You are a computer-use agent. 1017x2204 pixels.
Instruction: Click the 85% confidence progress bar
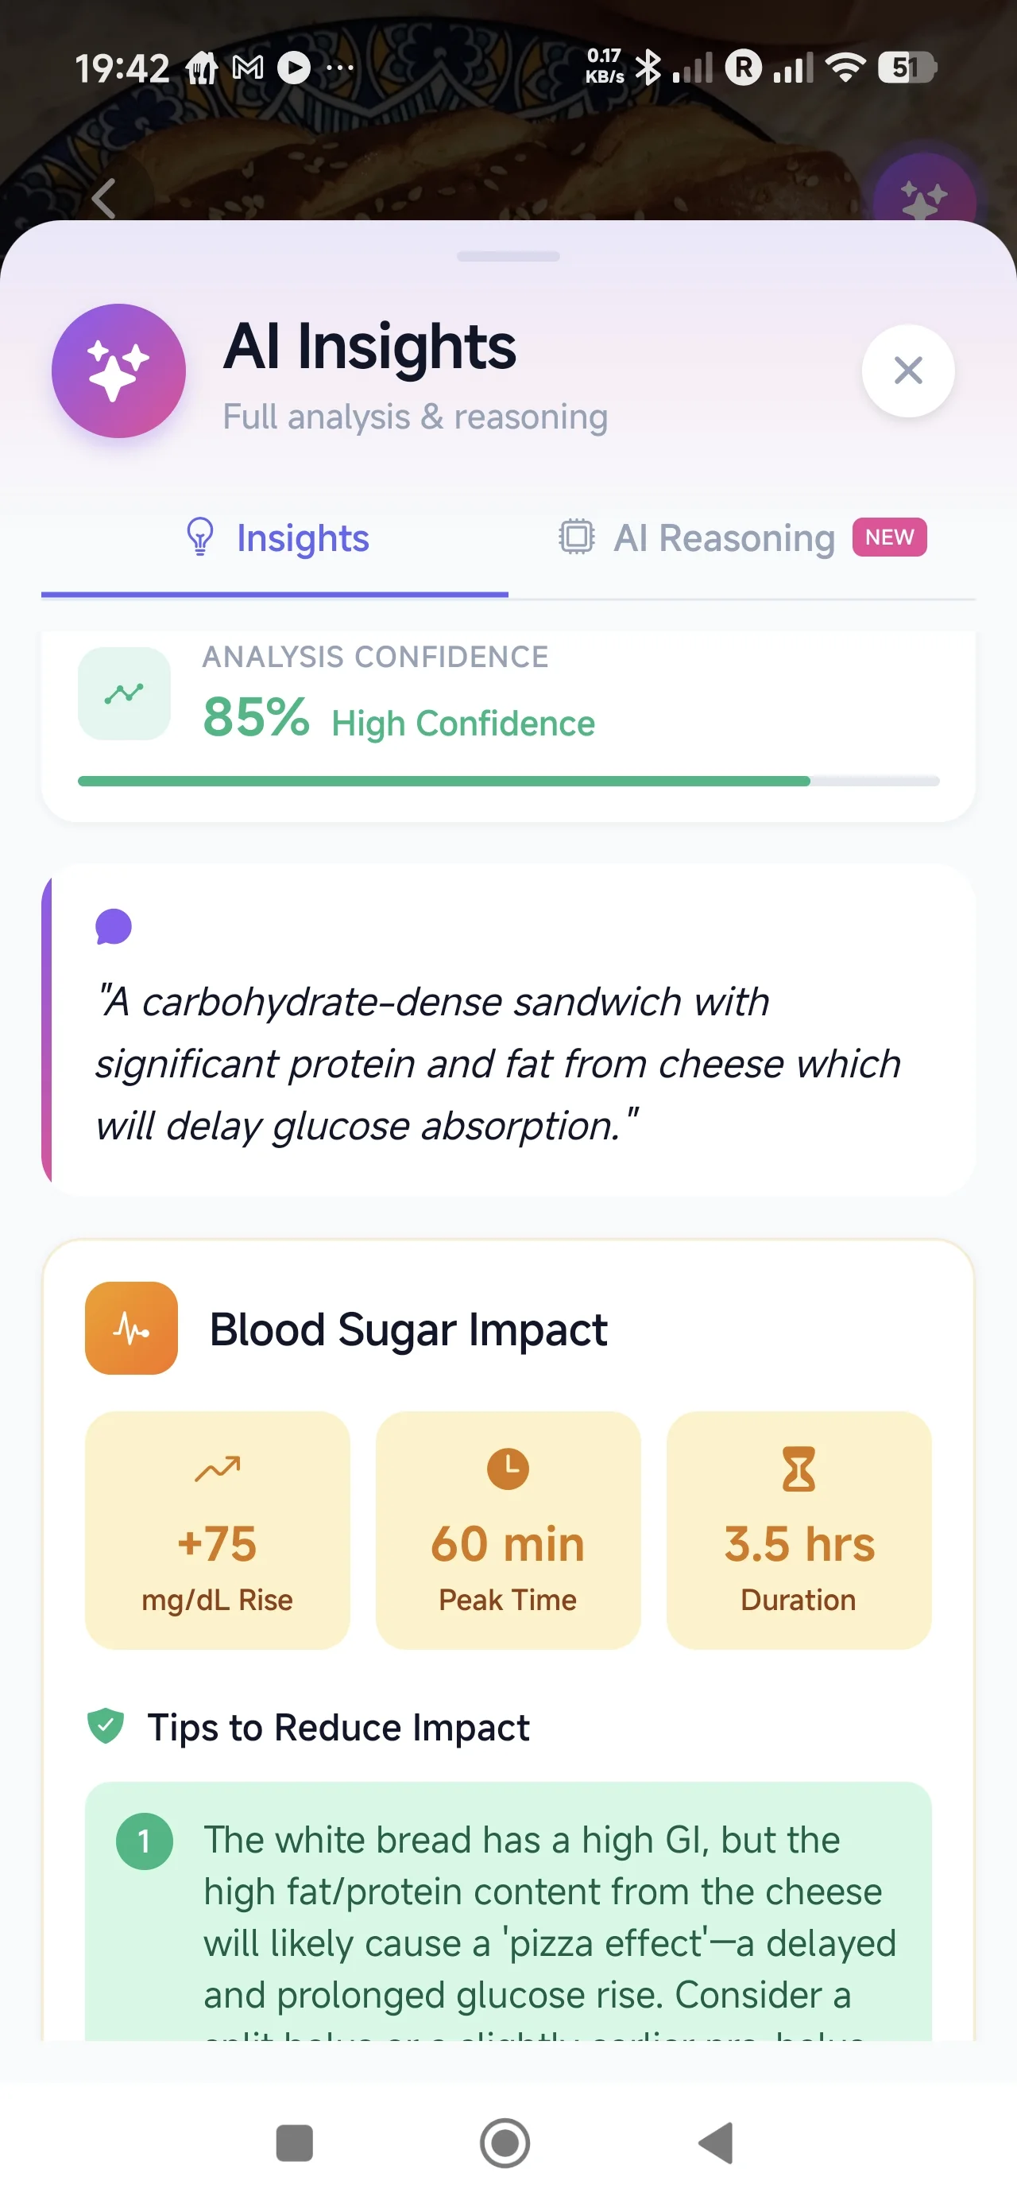tap(508, 781)
